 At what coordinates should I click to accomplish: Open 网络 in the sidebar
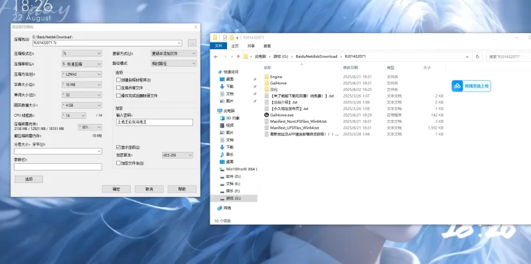(x=224, y=208)
